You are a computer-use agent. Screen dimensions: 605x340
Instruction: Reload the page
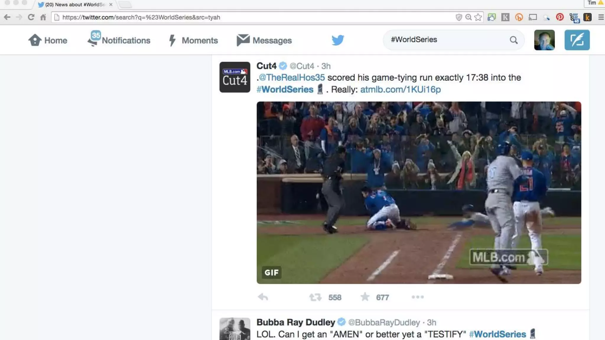pyautogui.click(x=31, y=17)
